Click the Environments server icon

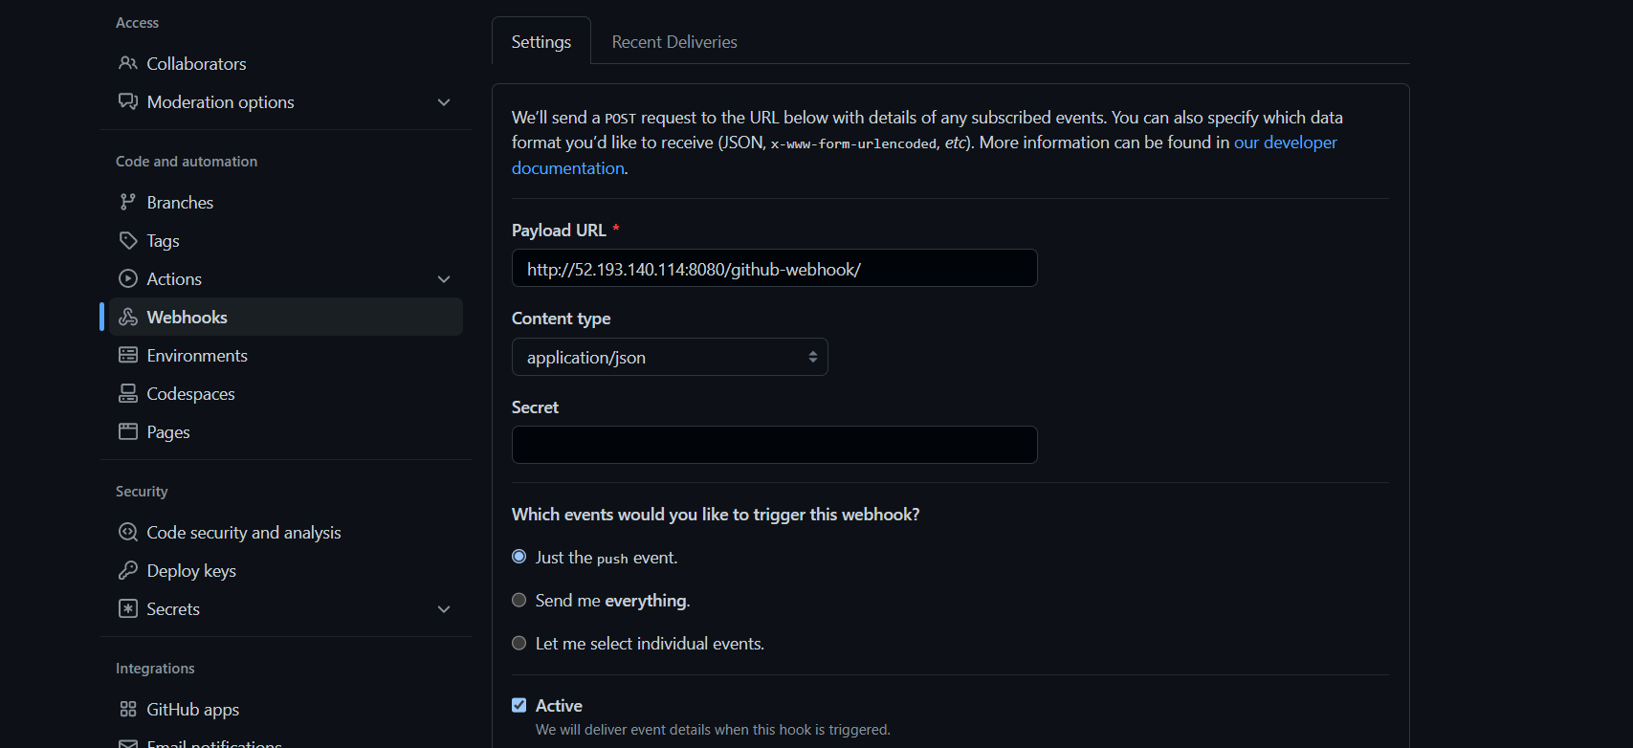coord(128,355)
